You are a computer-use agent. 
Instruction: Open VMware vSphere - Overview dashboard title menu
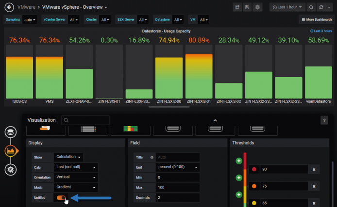74,7
